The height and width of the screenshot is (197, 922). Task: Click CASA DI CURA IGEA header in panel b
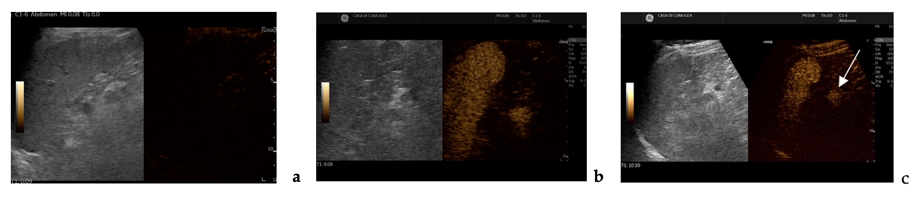tap(370, 16)
